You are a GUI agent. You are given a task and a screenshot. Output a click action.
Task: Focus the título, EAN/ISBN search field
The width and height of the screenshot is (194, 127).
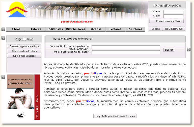pyautogui.click(x=126, y=47)
